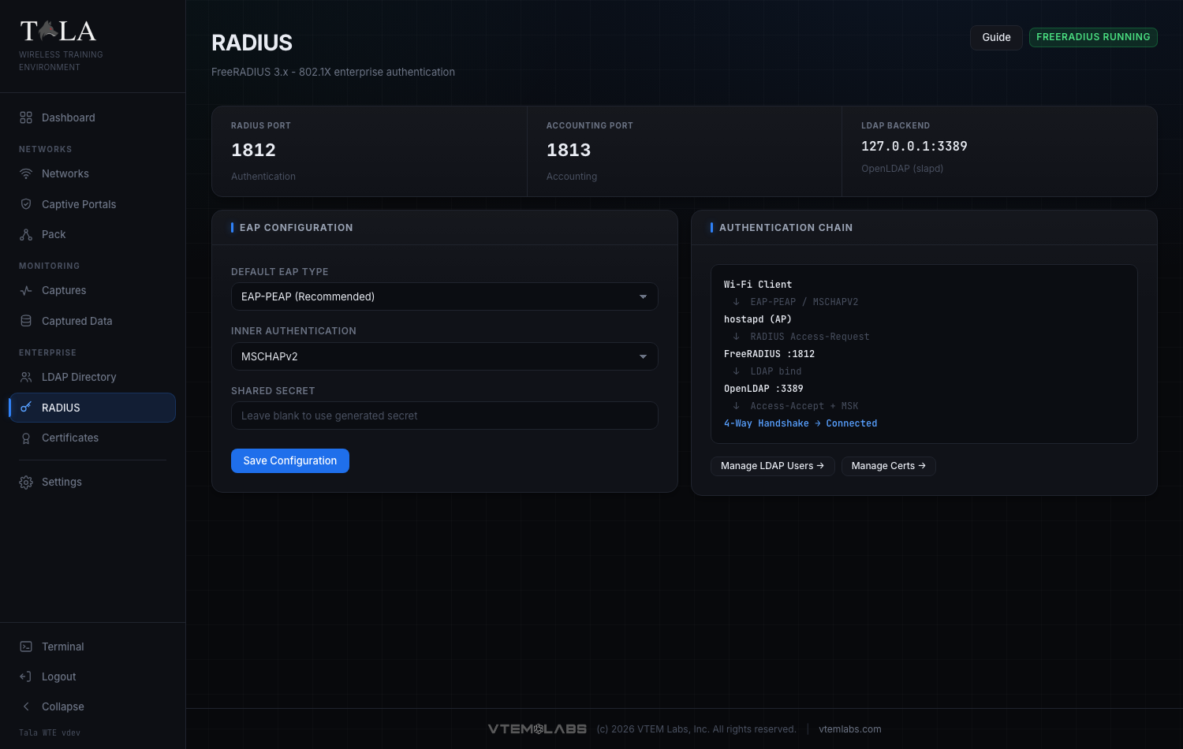
Task: Click 'LDAP bind' step text
Action: [776, 371]
